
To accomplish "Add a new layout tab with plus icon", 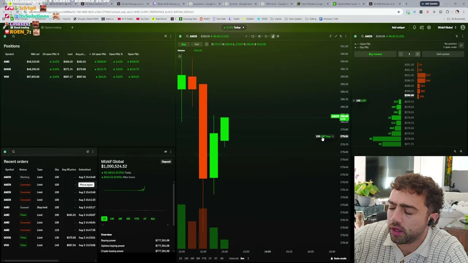I will click(x=72, y=27).
